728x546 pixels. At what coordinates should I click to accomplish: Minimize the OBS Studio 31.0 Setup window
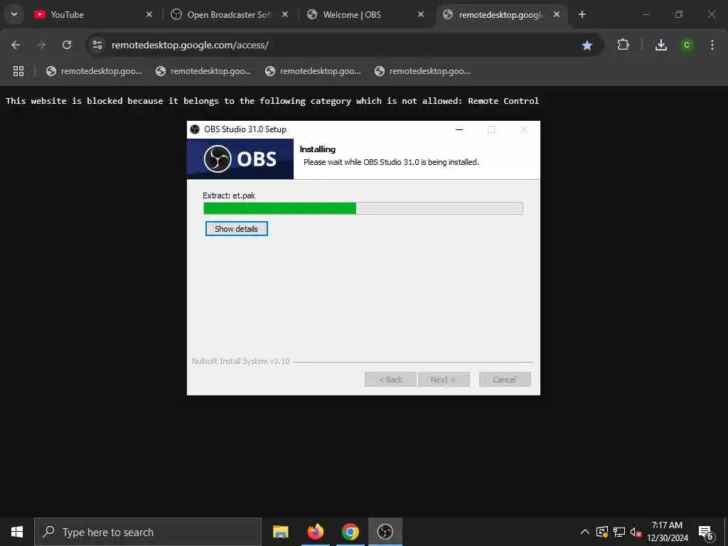459,129
